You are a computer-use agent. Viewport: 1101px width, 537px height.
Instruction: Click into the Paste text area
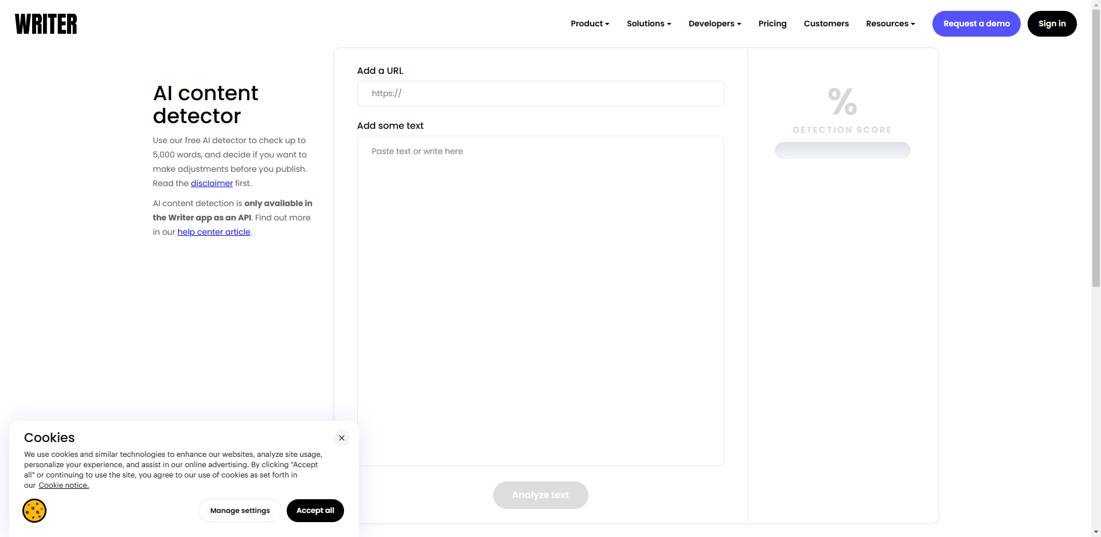pos(540,301)
